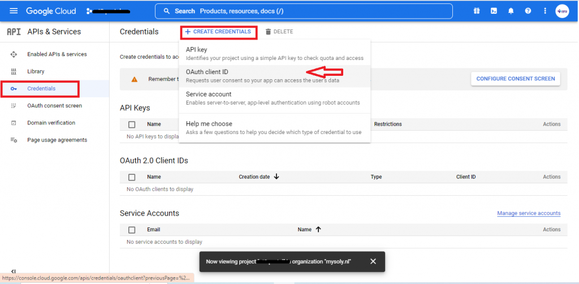Click the Google Cloud logo

click(51, 11)
